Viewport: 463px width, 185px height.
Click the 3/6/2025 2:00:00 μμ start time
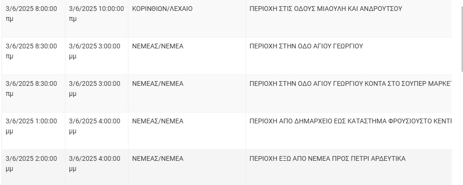tap(31, 164)
